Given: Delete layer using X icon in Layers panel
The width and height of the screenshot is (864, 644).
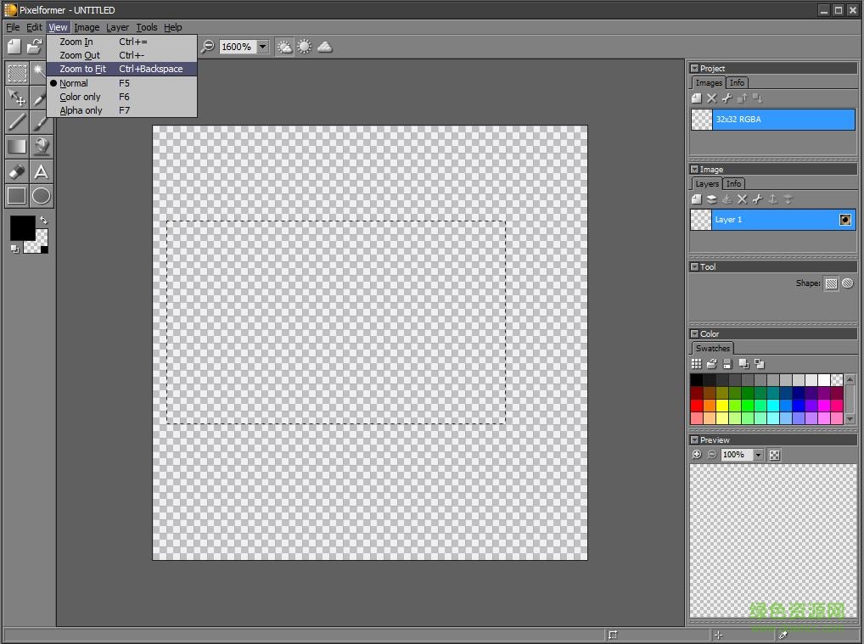Looking at the screenshot, I should point(742,199).
